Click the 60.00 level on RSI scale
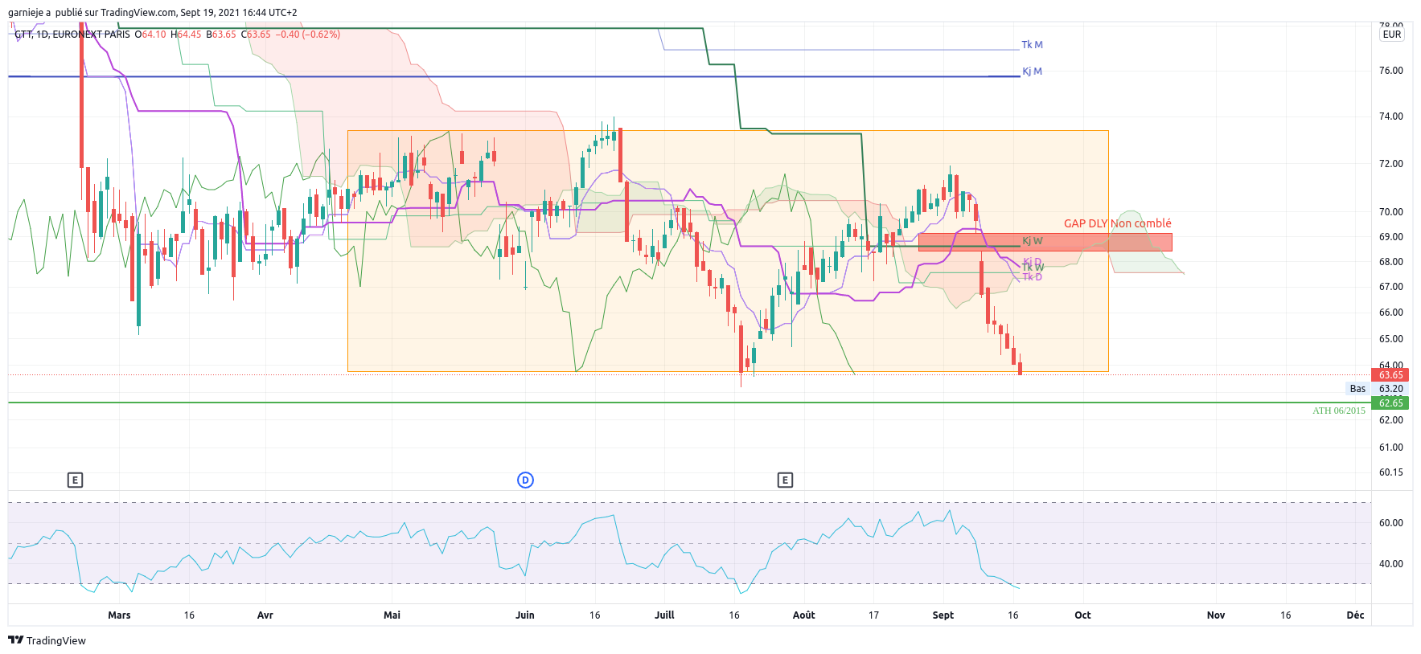Image resolution: width=1421 pixels, height=654 pixels. [1390, 523]
